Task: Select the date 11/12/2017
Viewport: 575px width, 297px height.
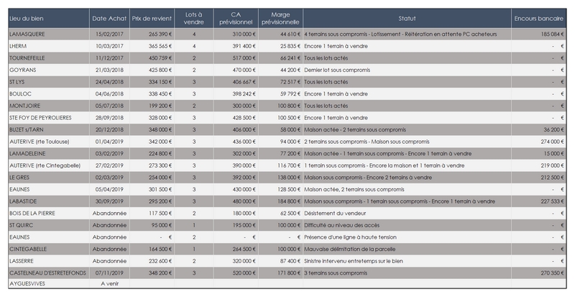Action: point(109,58)
